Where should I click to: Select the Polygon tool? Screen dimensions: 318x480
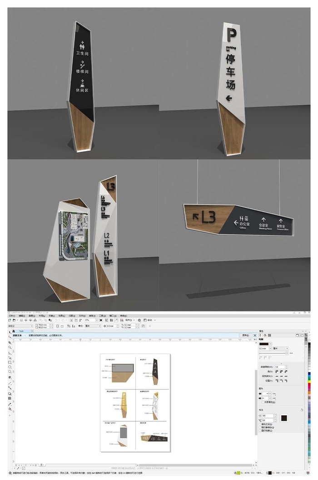coord(10,372)
